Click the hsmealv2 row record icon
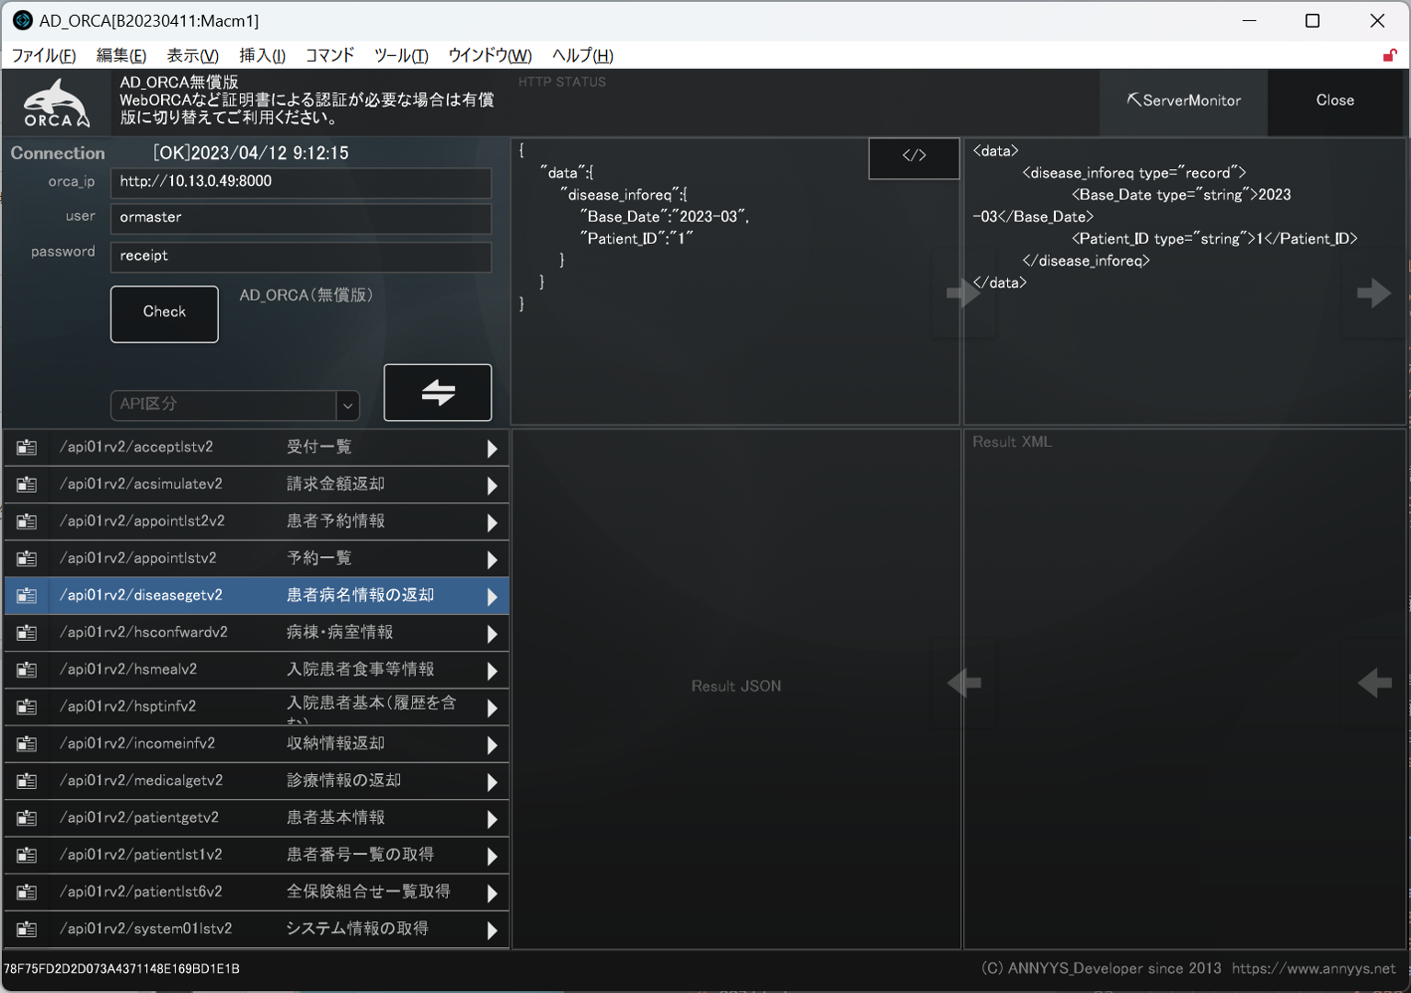The width and height of the screenshot is (1411, 993). 27,670
